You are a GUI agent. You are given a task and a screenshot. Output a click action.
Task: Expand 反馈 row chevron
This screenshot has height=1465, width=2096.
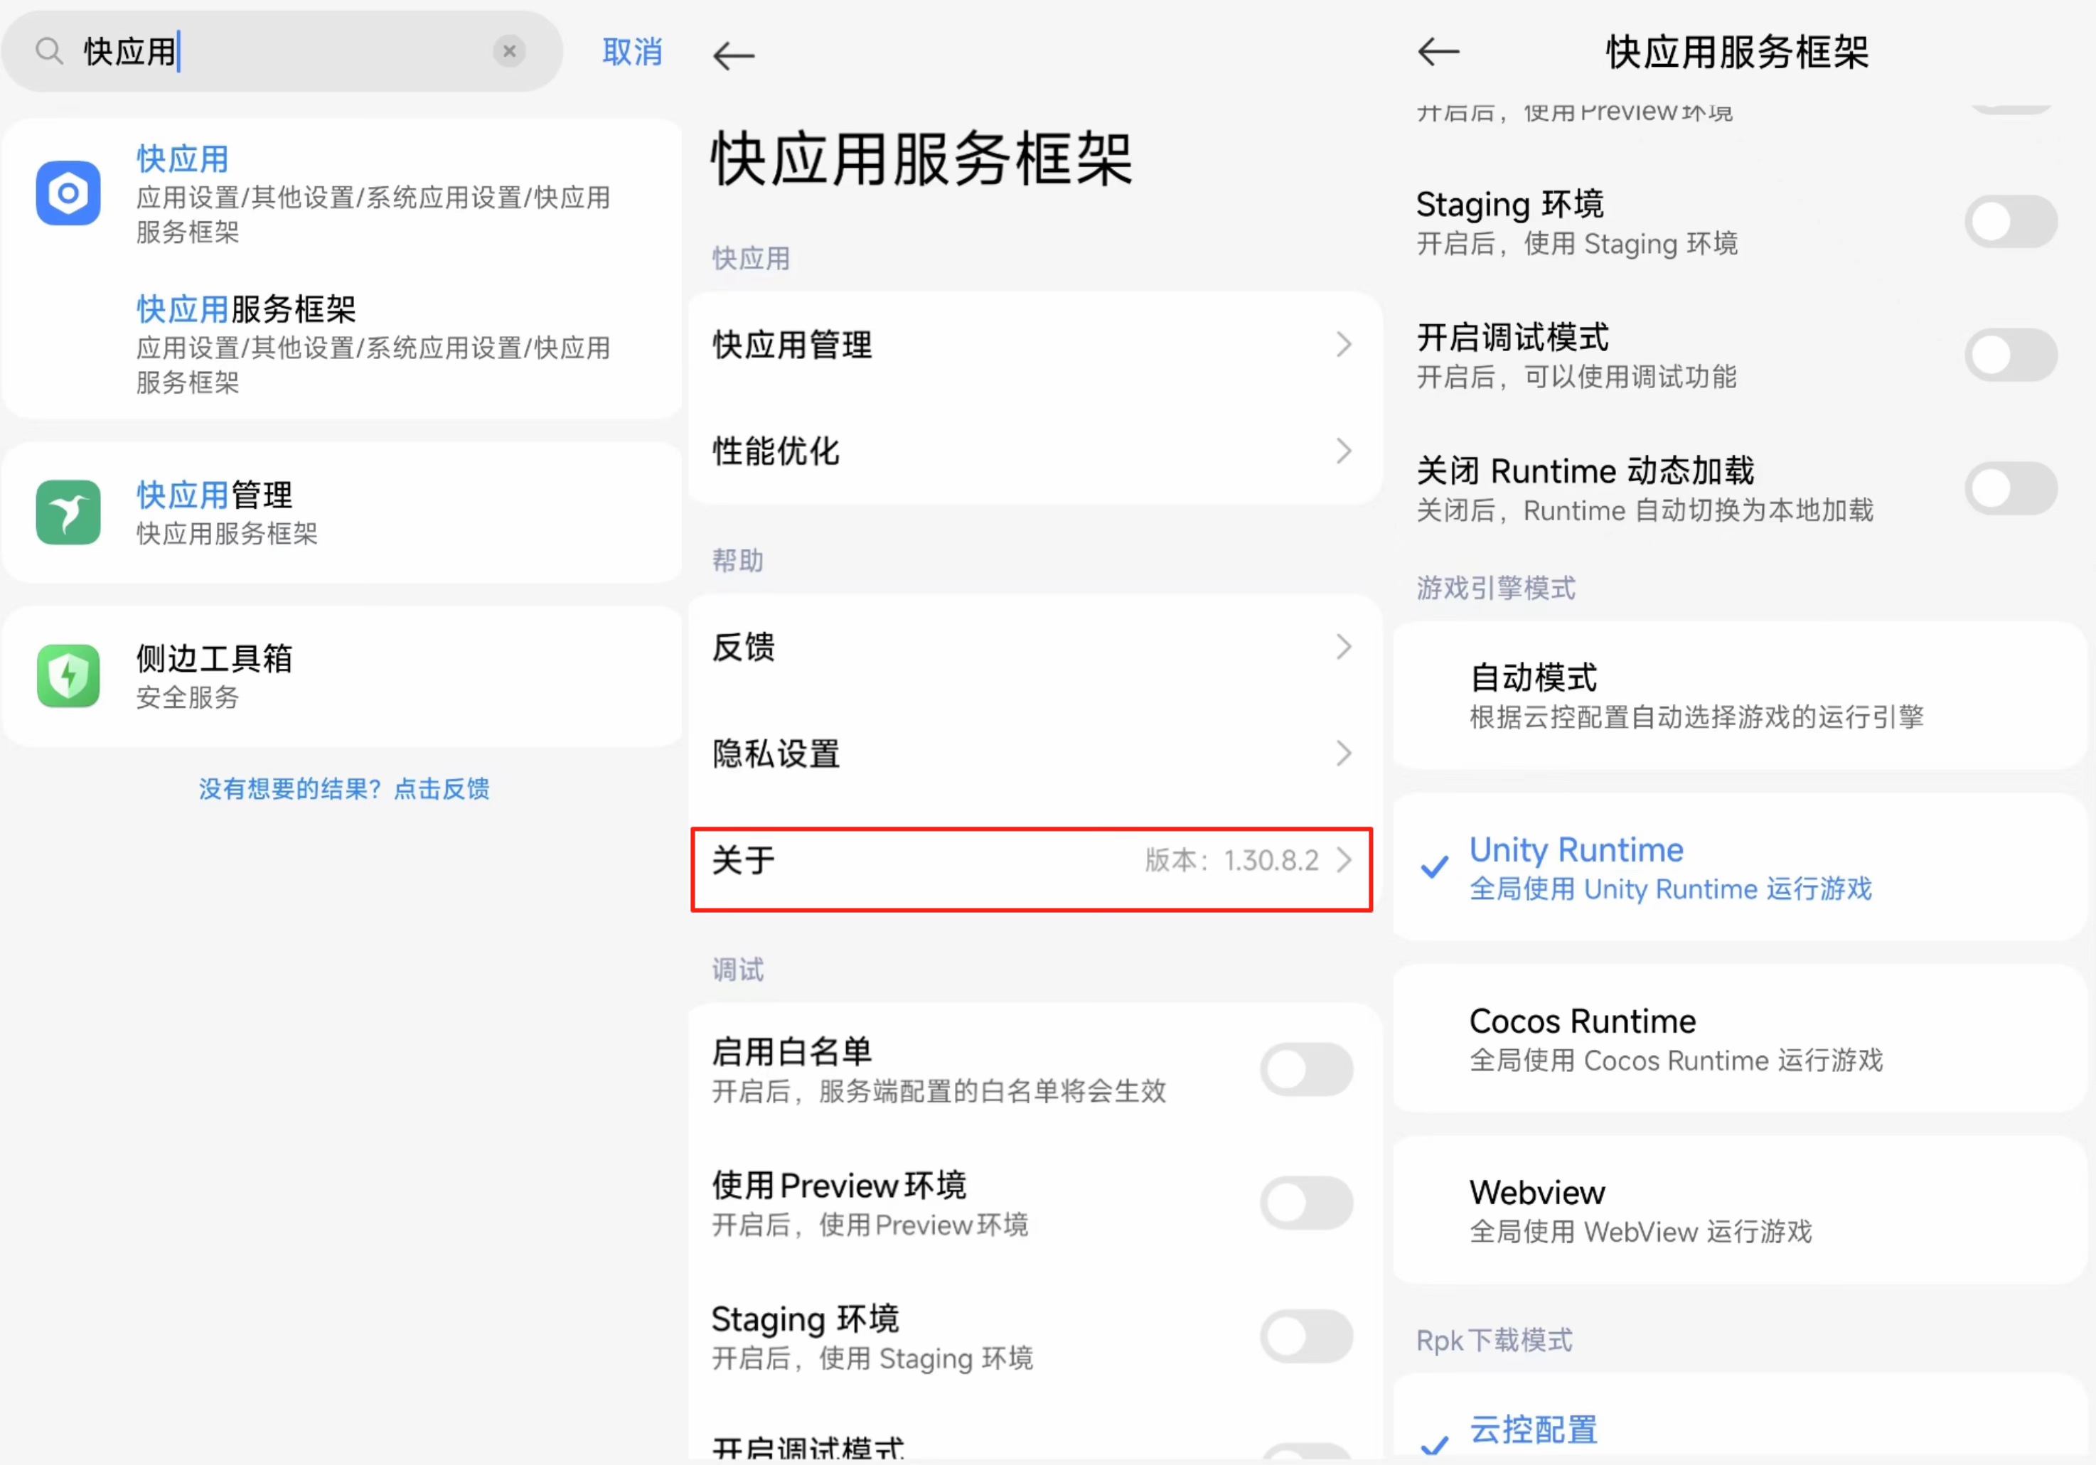1343,647
